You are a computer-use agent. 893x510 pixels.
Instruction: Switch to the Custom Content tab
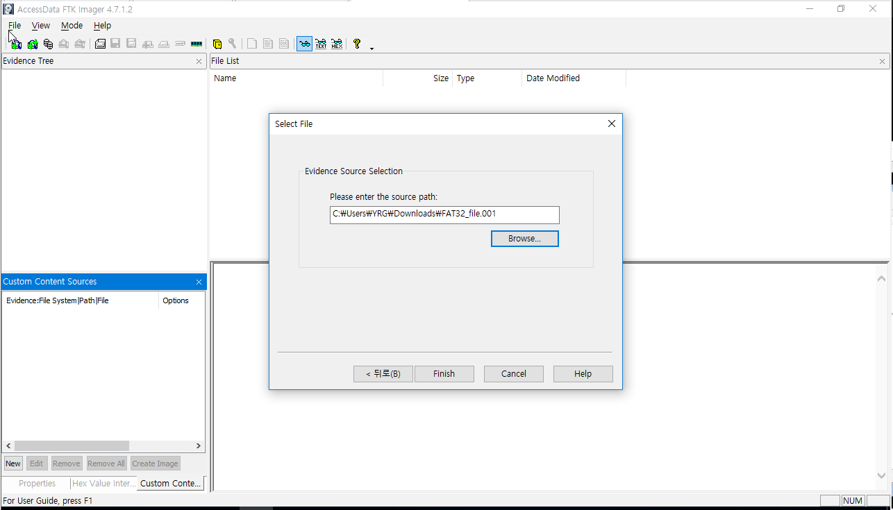[171, 484]
